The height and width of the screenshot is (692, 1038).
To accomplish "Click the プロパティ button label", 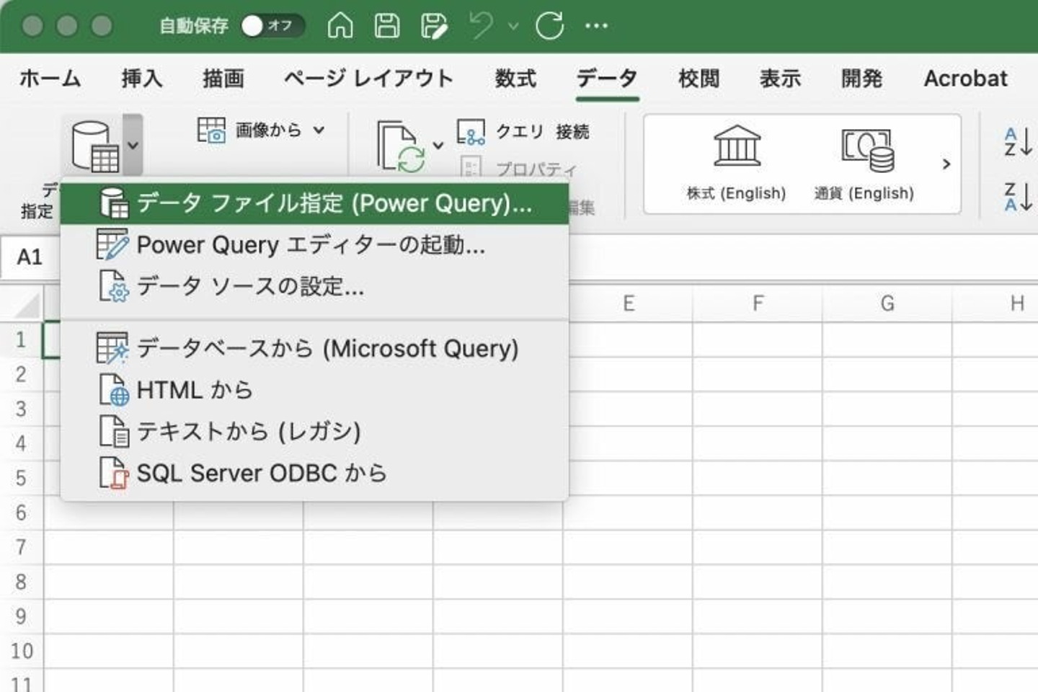I will click(x=536, y=169).
